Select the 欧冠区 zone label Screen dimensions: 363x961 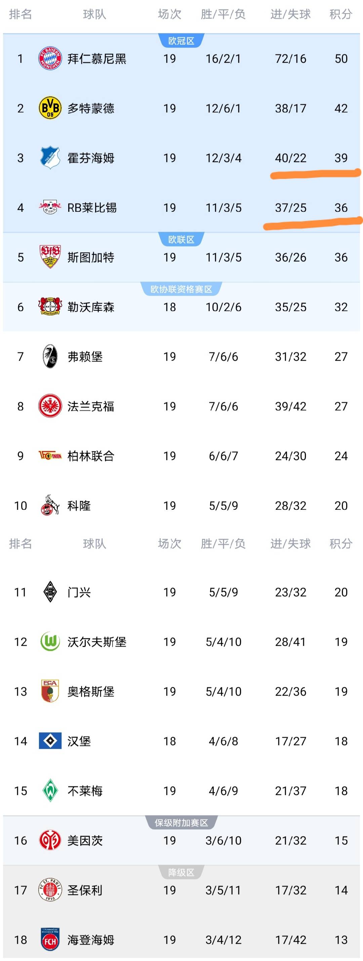pyautogui.click(x=181, y=41)
